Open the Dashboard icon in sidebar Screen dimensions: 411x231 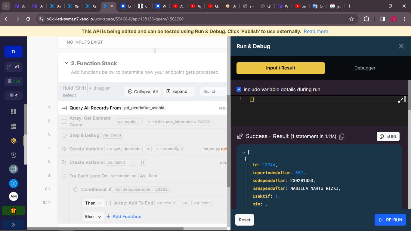pyautogui.click(x=14, y=112)
